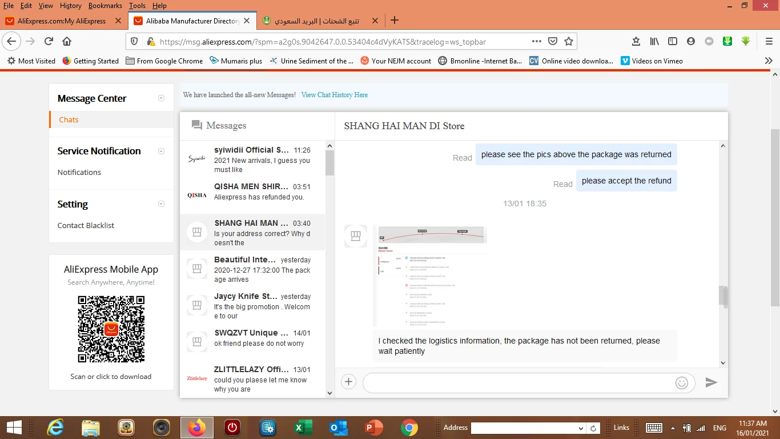Open the ENG input language selector
This screenshot has width=780, height=439.
719,428
